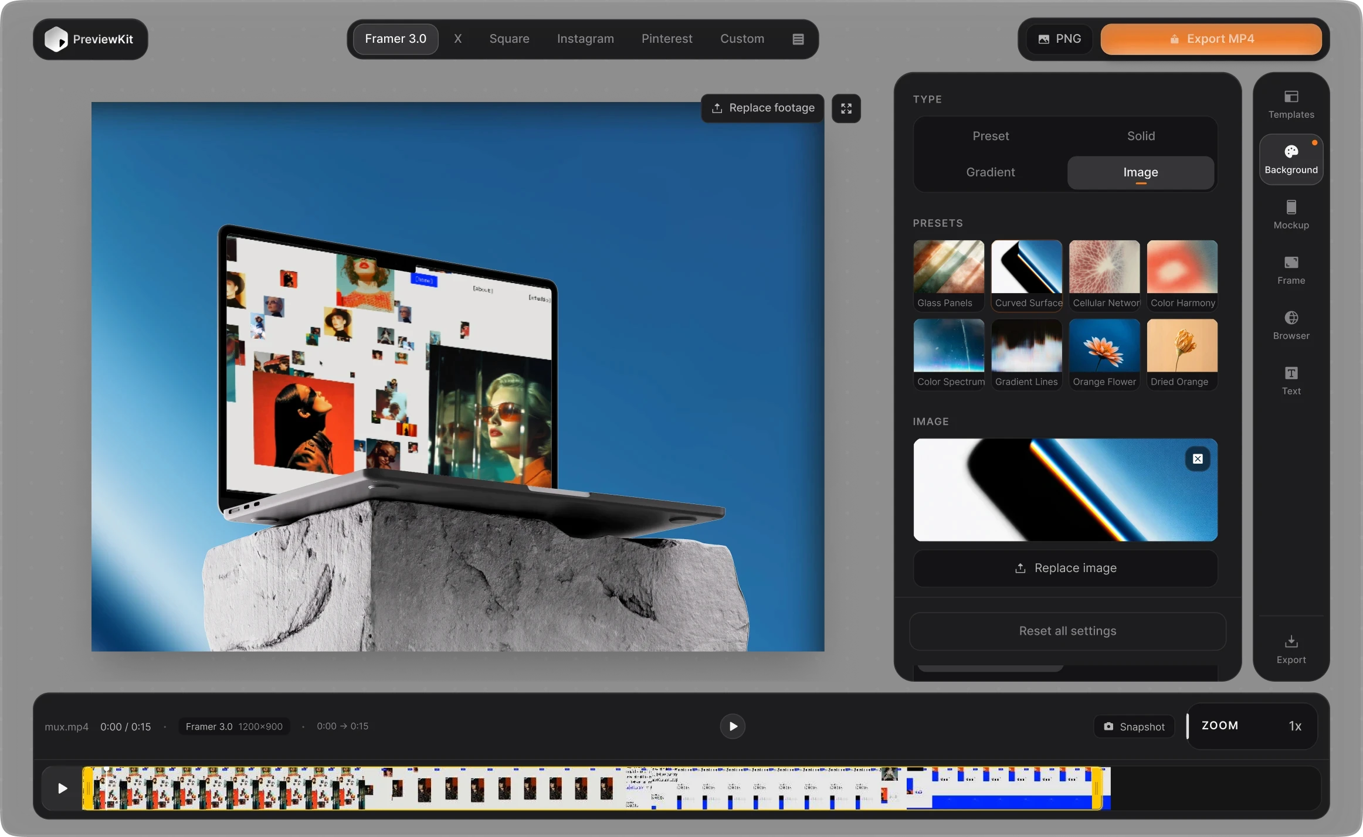Screen dimensions: 1363x837
Task: Select the Orange Flower preset
Action: (x=1104, y=354)
